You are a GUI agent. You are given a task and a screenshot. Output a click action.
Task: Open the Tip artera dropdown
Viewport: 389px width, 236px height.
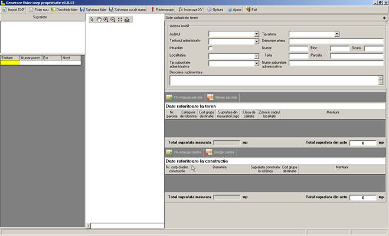[x=336, y=34]
